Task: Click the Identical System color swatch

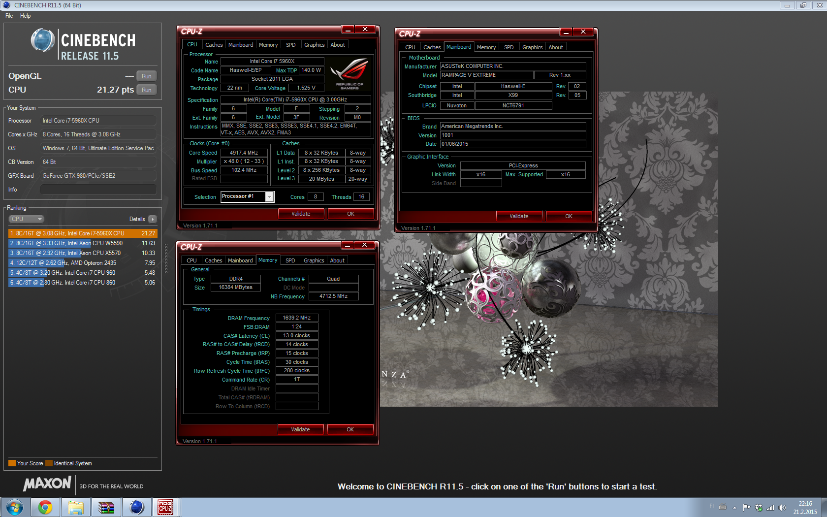Action: 49,463
